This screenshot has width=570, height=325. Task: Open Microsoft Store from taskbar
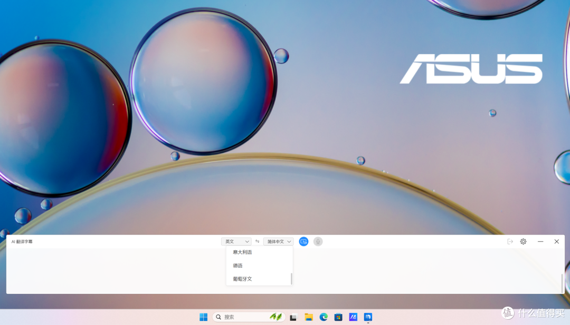coord(338,317)
